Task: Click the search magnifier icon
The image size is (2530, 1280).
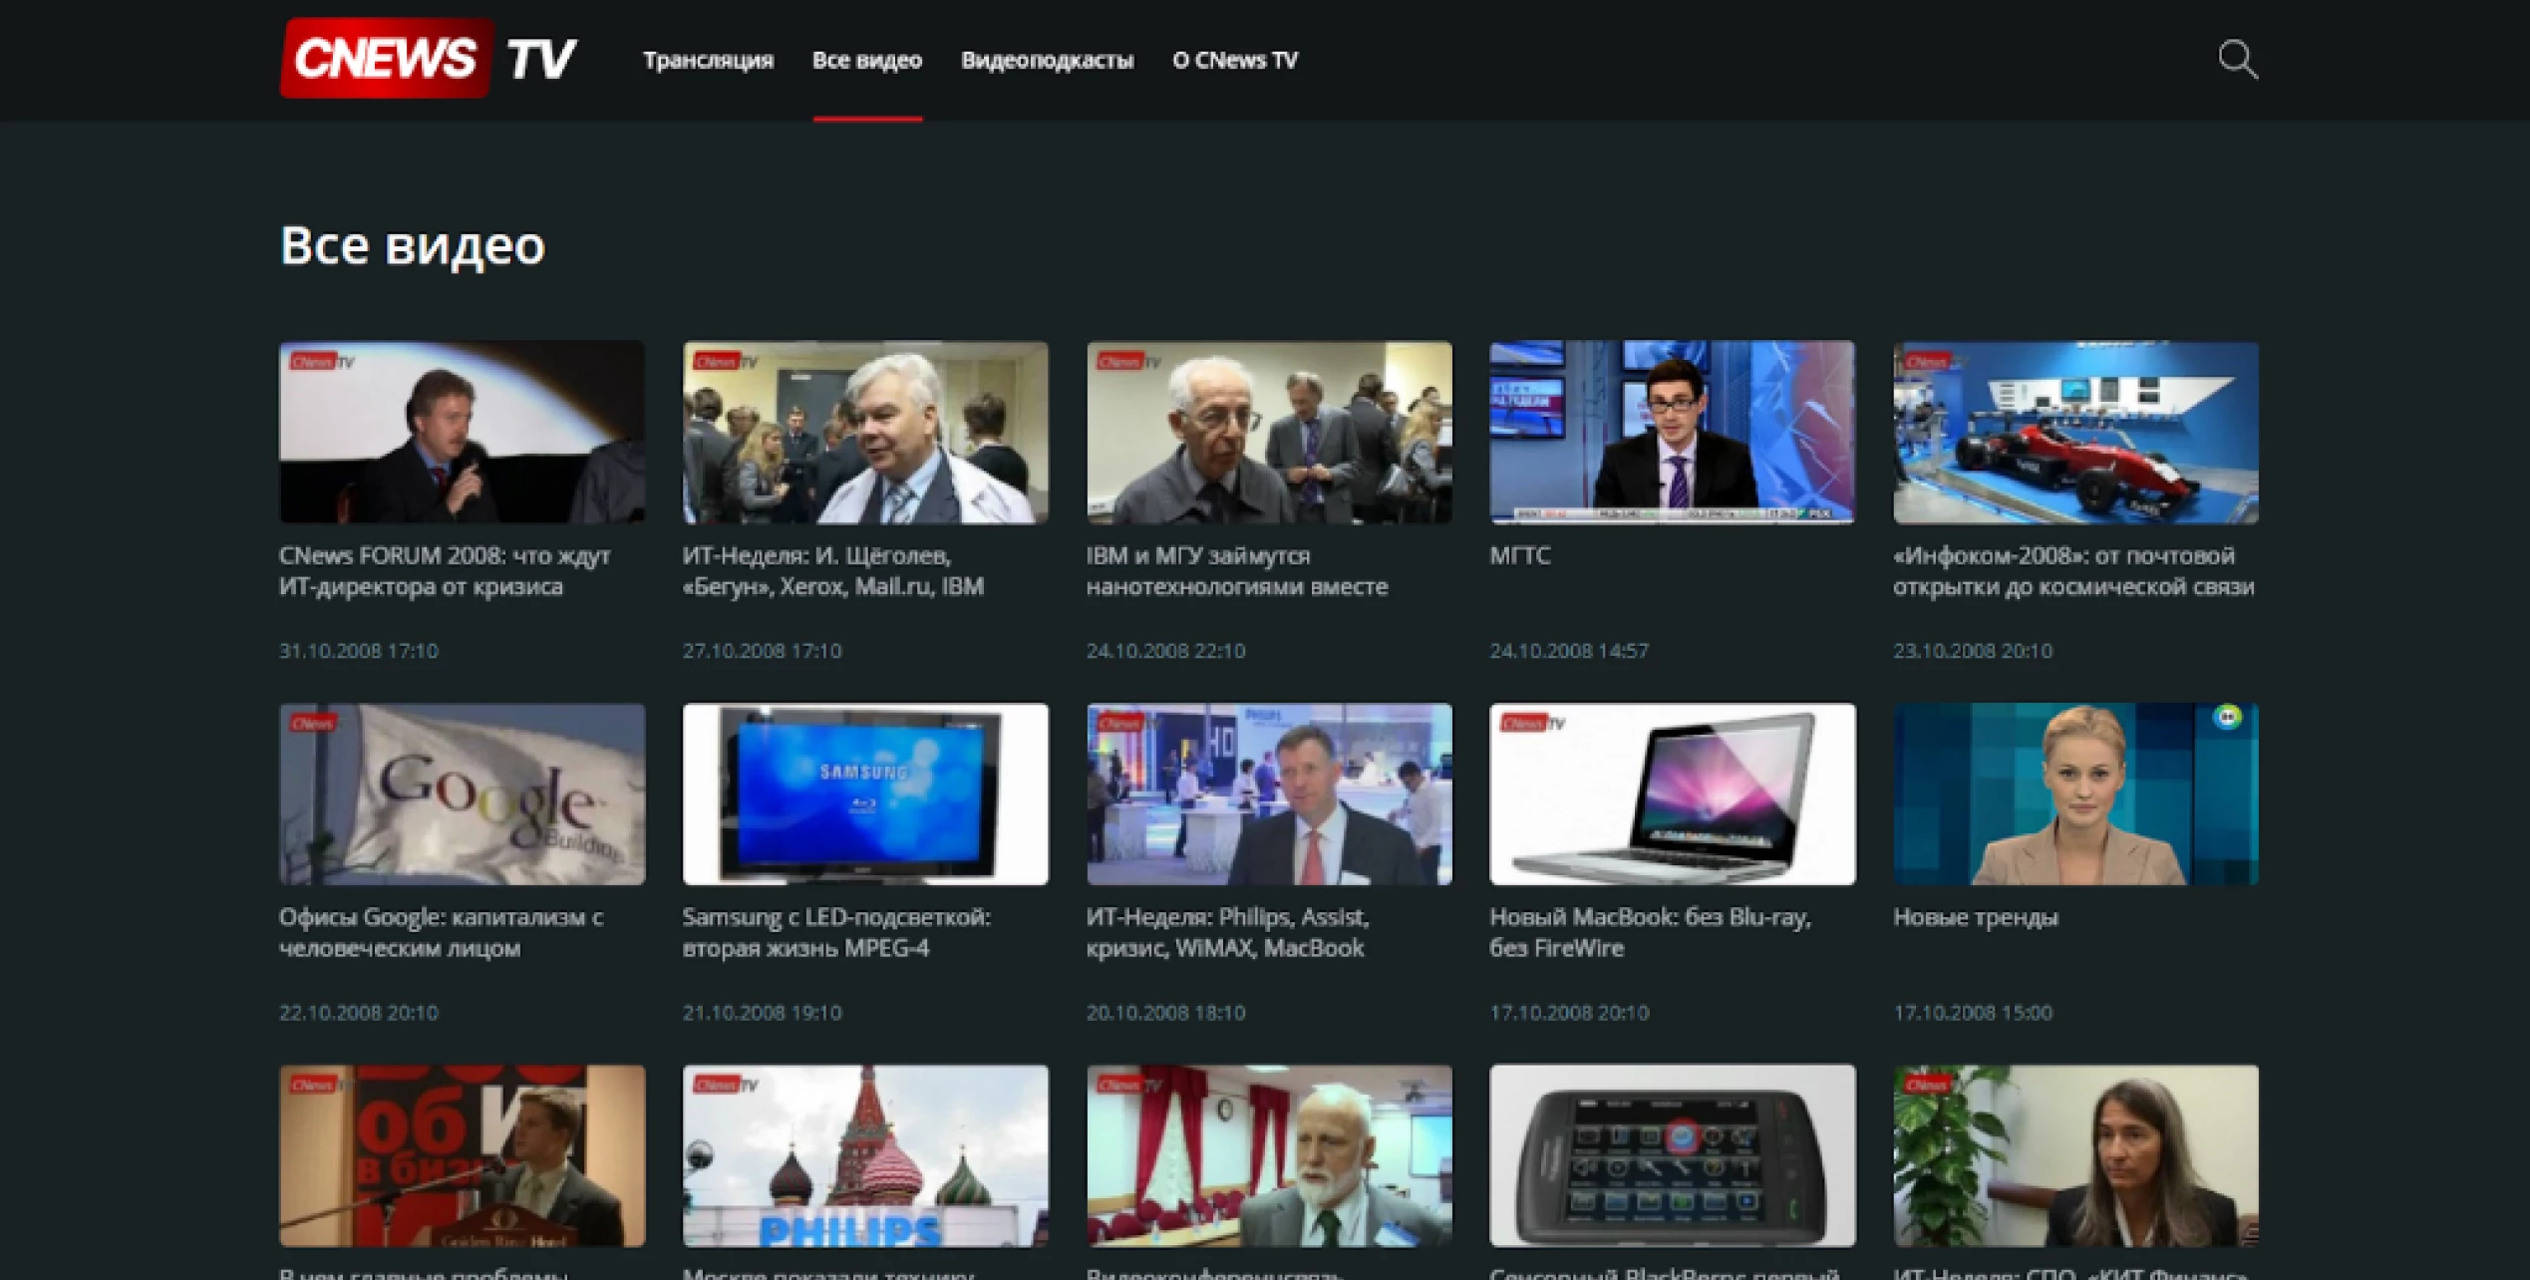Action: click(x=2236, y=60)
